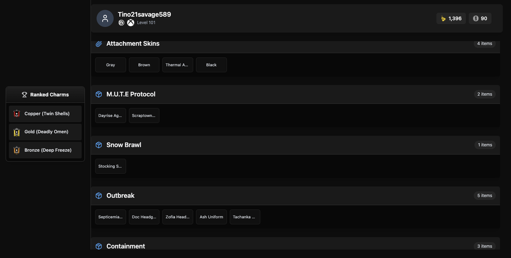
Task: Open the 1,396 renown balance
Action: 451,18
